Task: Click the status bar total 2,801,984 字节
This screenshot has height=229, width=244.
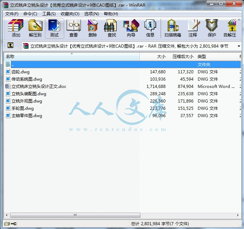Action: 160,224
